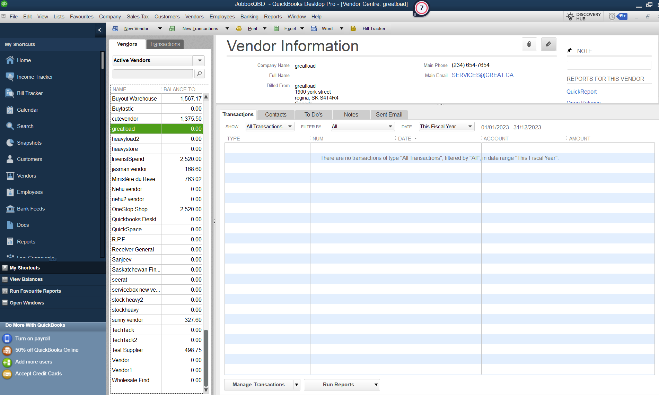659x395 pixels.
Task: Select the OneStop Shop vendor row
Action: coord(156,209)
